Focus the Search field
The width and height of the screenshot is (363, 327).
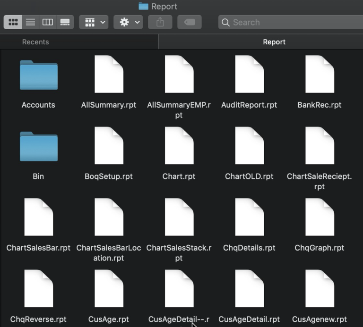click(x=291, y=22)
